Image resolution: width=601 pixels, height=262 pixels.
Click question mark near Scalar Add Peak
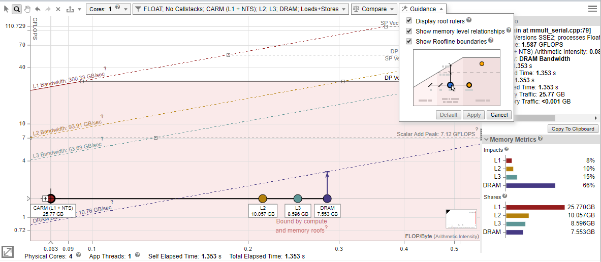[477, 129]
